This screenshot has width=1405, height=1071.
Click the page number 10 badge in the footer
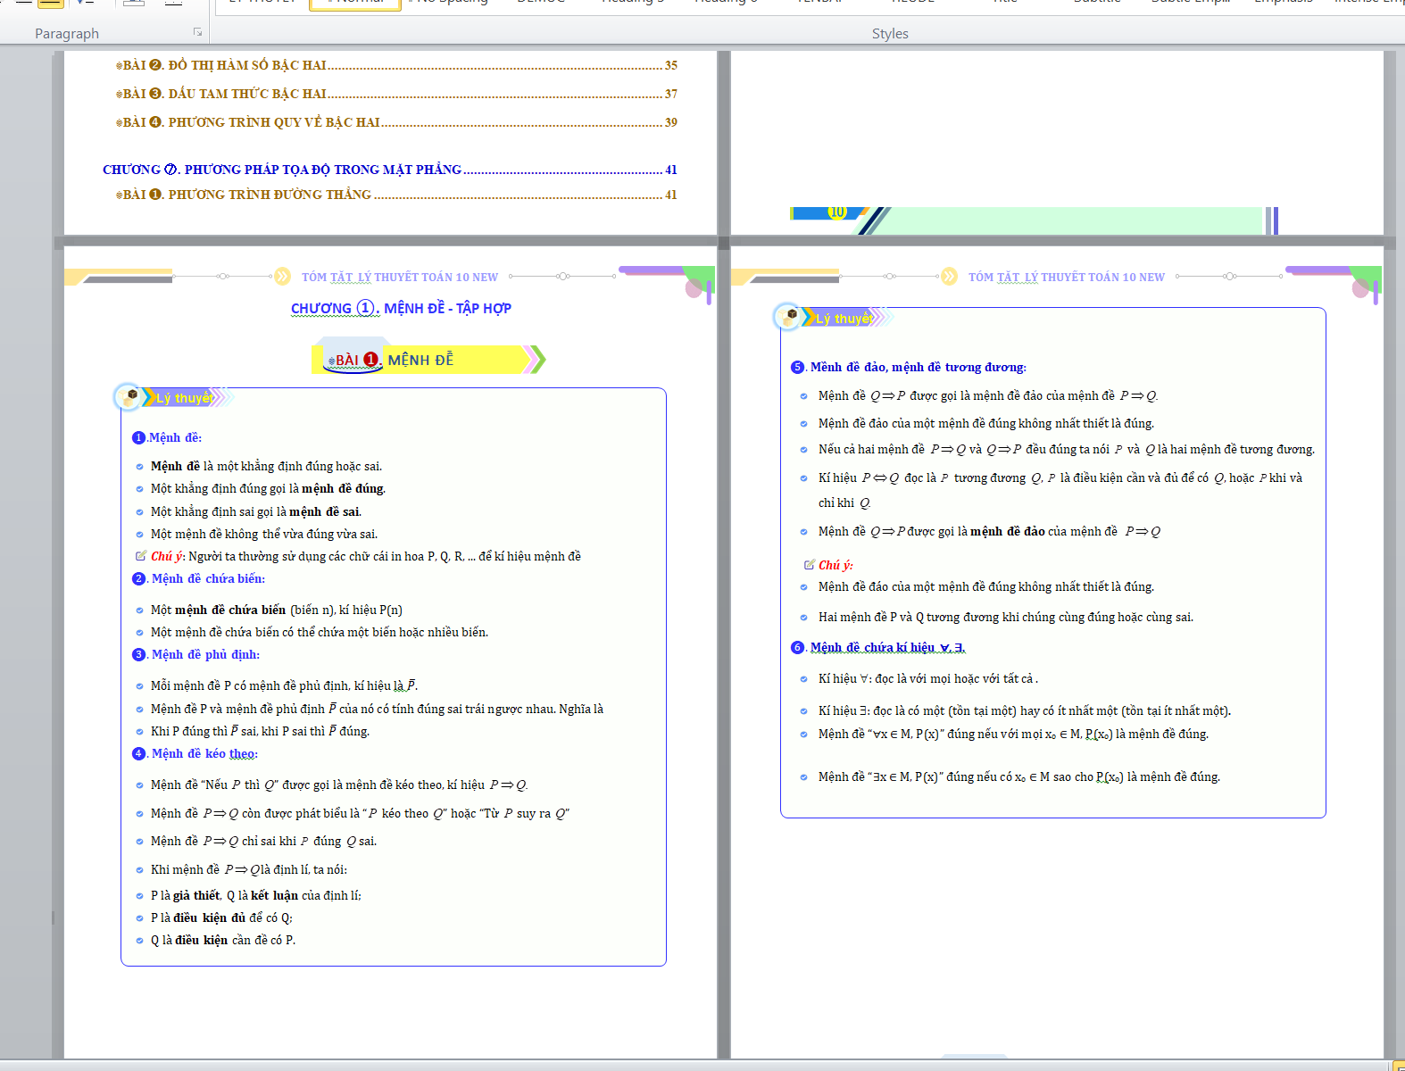click(836, 212)
